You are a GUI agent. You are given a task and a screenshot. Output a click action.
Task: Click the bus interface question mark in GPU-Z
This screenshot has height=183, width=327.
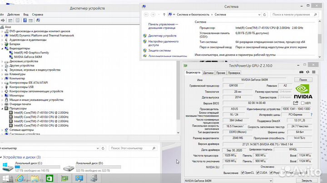312,115
